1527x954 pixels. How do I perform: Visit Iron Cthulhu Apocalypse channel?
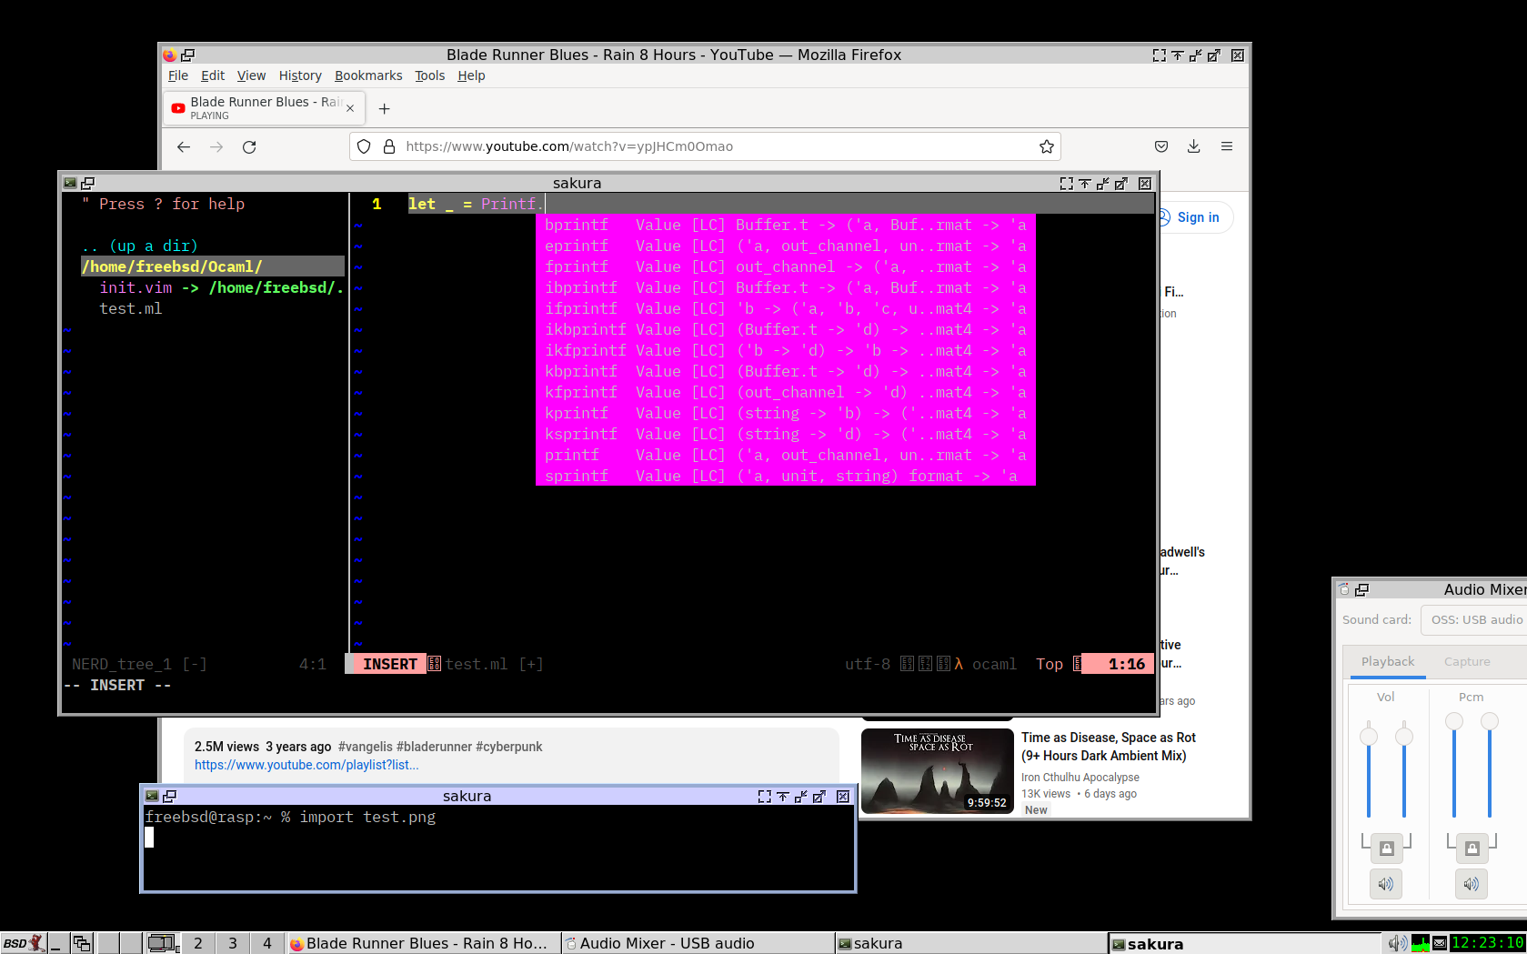[x=1080, y=778]
